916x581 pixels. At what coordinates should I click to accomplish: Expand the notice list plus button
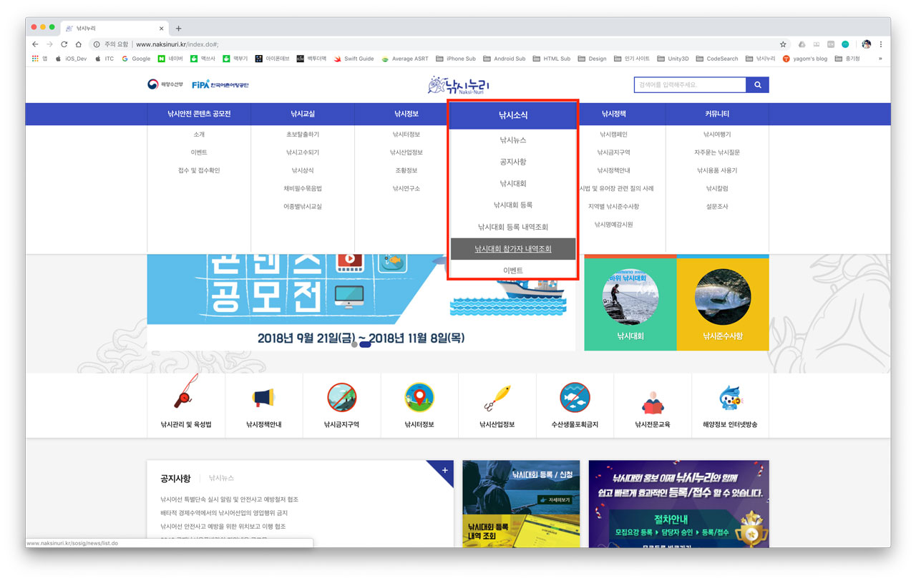(444, 470)
